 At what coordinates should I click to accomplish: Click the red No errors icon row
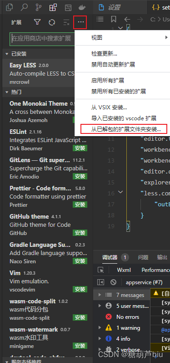122,317
